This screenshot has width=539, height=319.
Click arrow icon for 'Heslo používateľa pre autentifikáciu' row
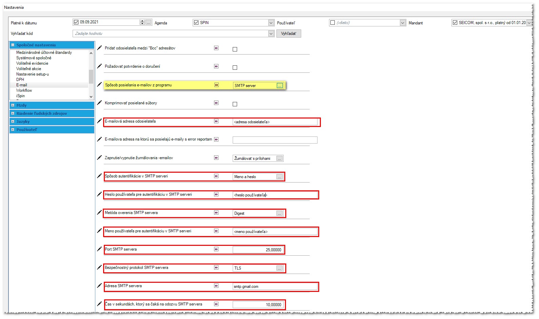point(216,194)
